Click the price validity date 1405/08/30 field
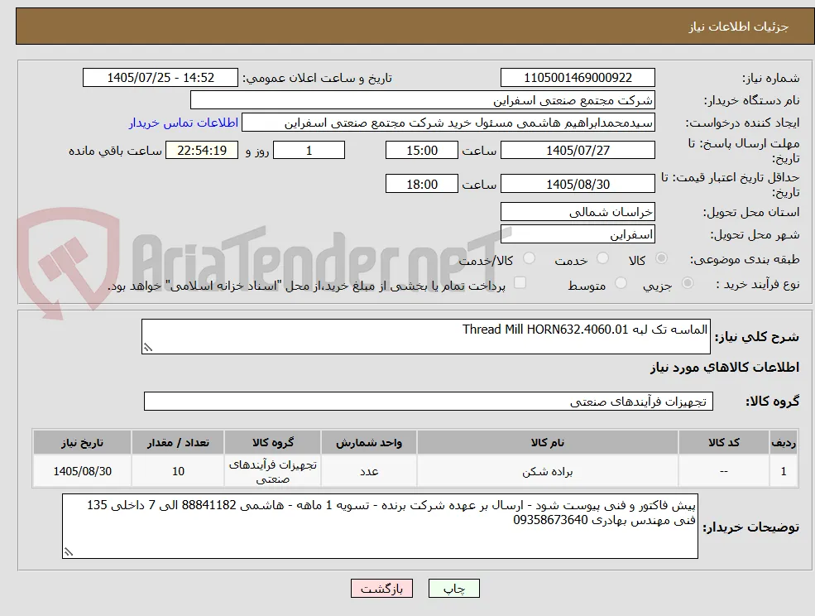This screenshot has height=616, width=815. (x=578, y=184)
